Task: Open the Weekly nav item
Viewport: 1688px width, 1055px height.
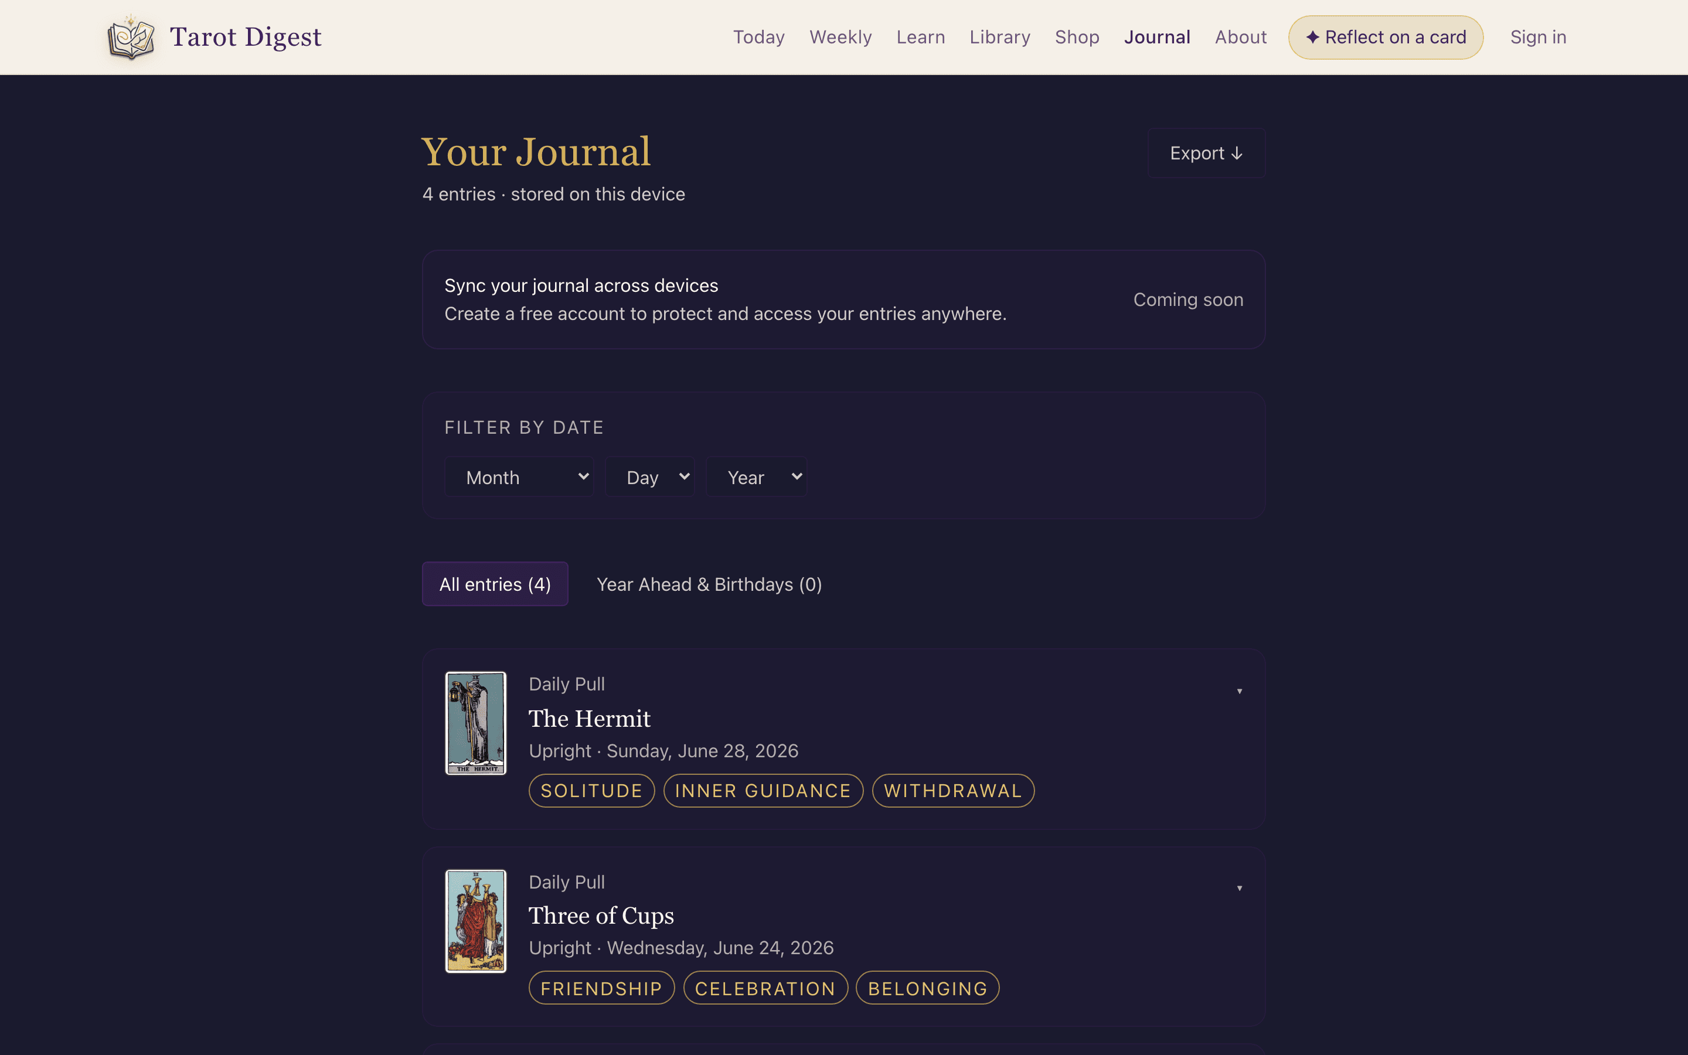Action: coord(840,37)
